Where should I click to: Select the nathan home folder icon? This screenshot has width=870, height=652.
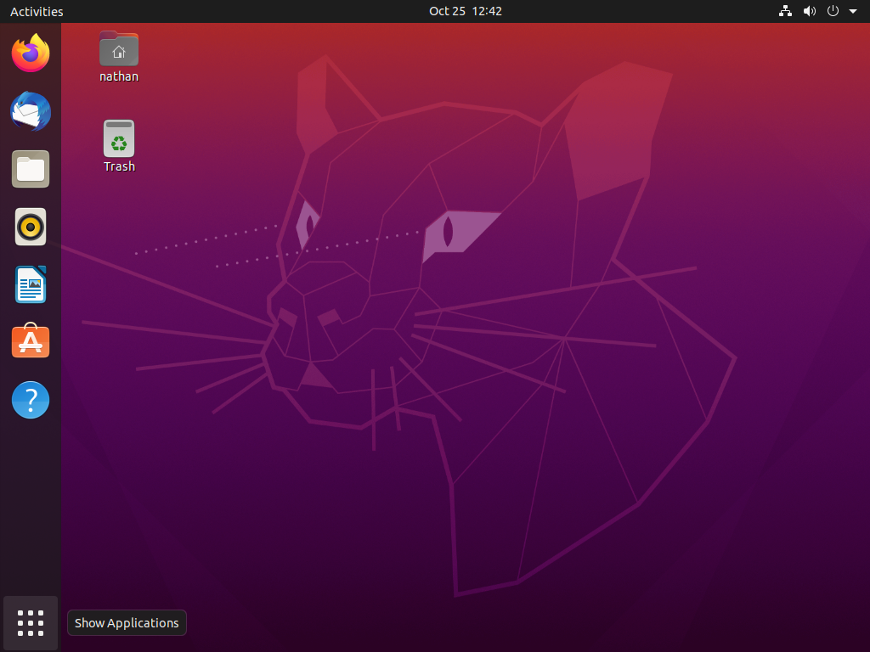(119, 49)
